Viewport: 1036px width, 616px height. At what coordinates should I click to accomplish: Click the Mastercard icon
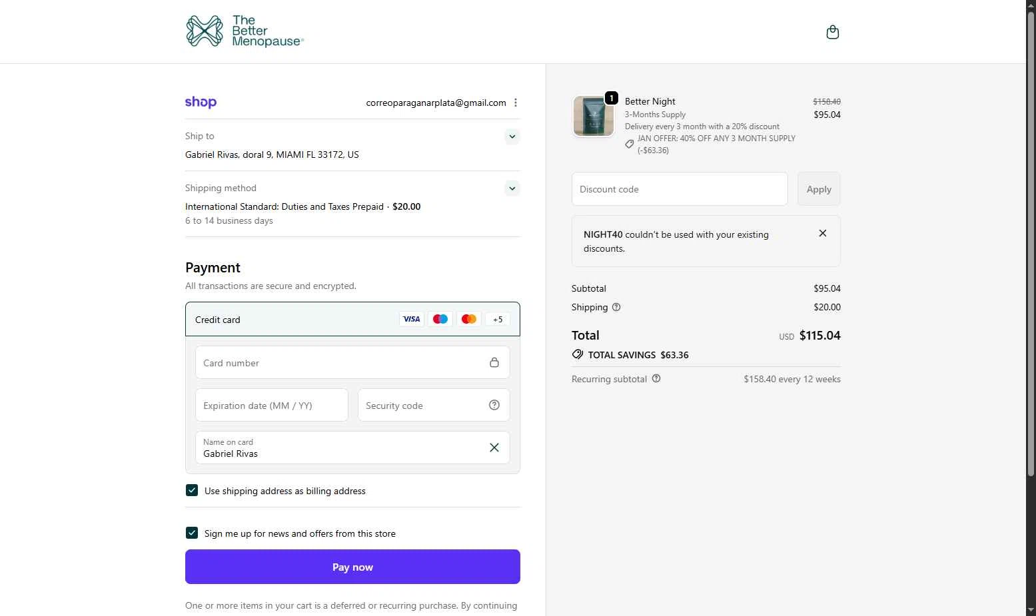click(469, 319)
